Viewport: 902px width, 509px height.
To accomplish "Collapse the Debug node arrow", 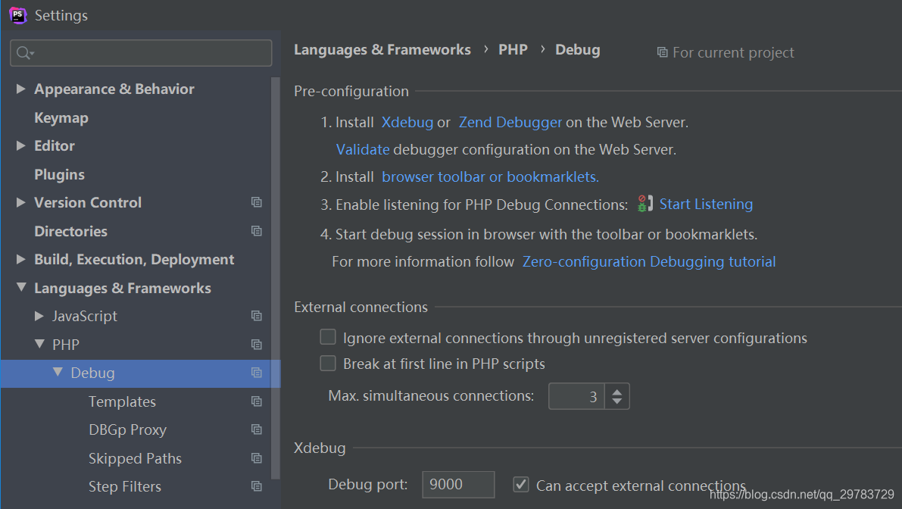I will [x=58, y=372].
